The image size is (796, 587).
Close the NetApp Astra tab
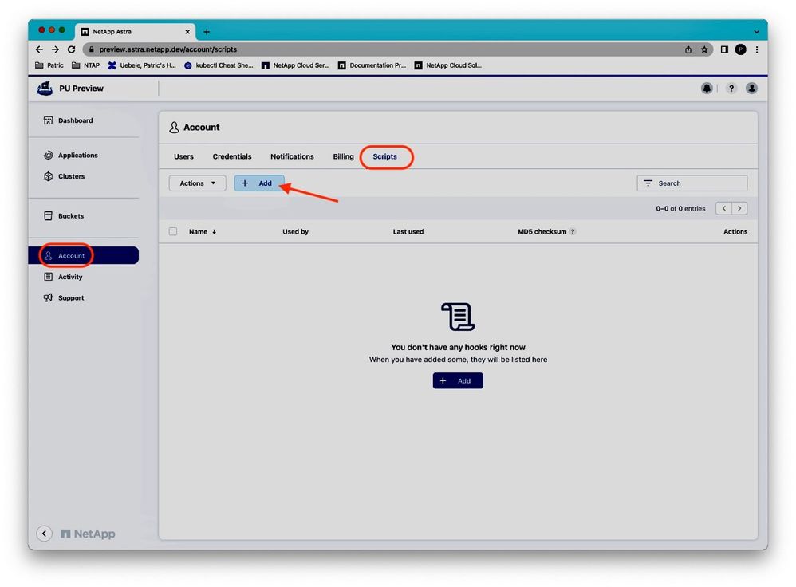[187, 31]
